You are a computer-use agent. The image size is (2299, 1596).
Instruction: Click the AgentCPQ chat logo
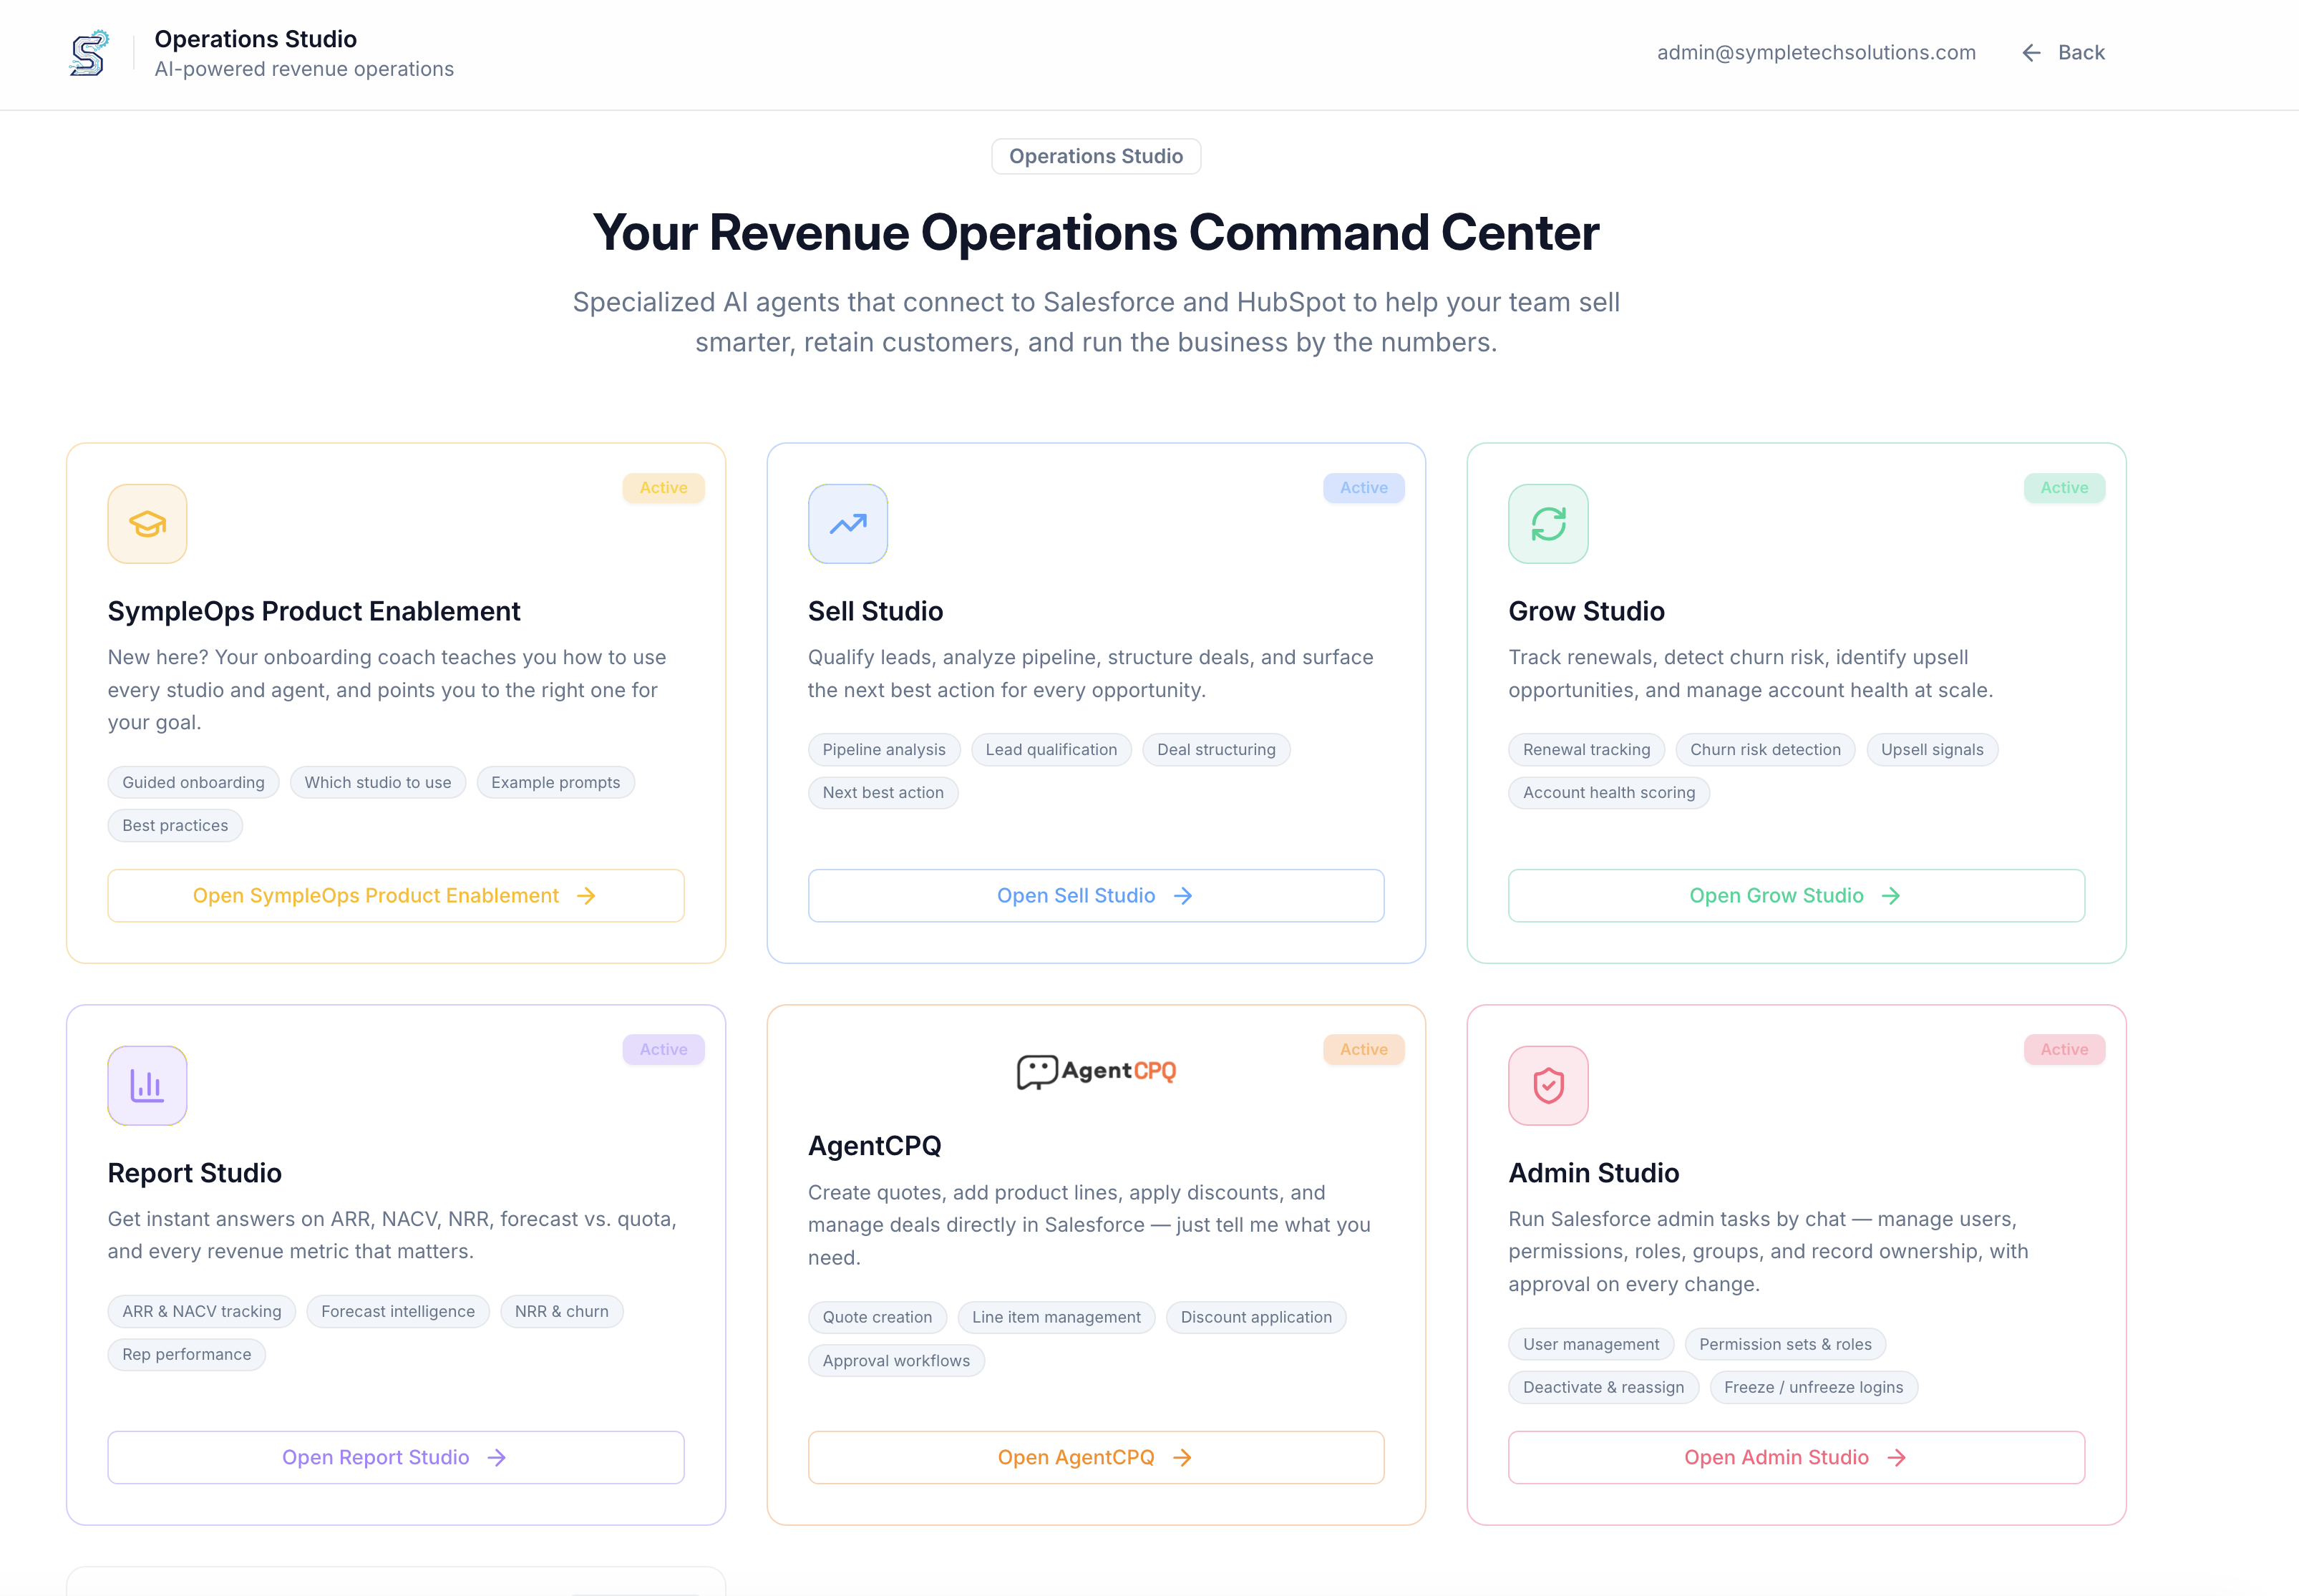(1096, 1071)
